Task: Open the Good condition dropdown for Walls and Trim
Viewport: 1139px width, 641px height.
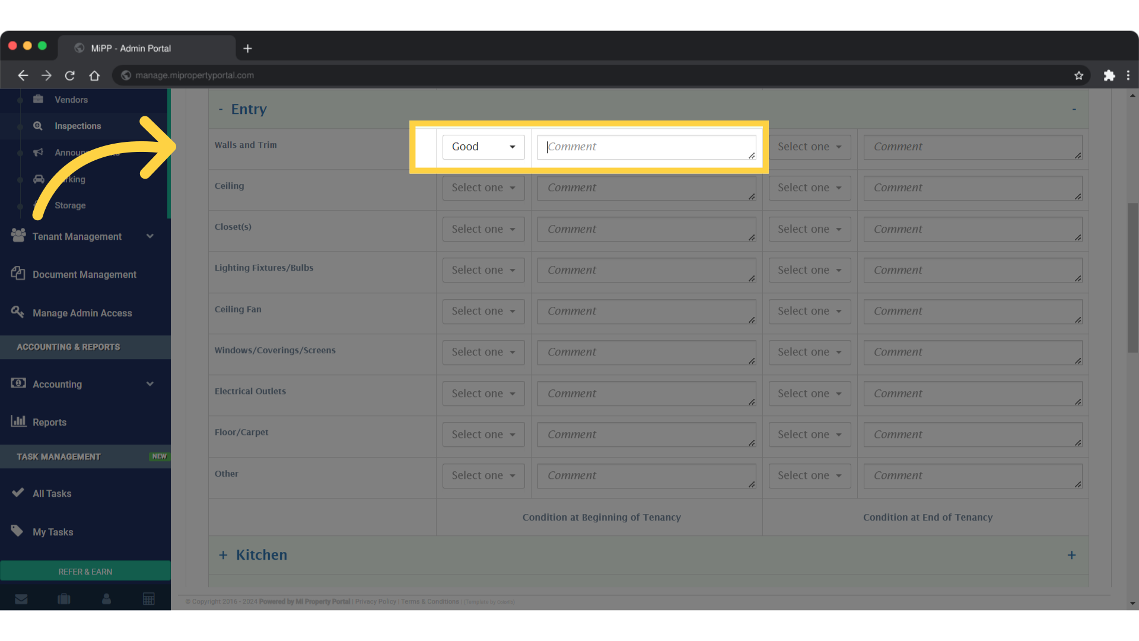Action: 483,147
